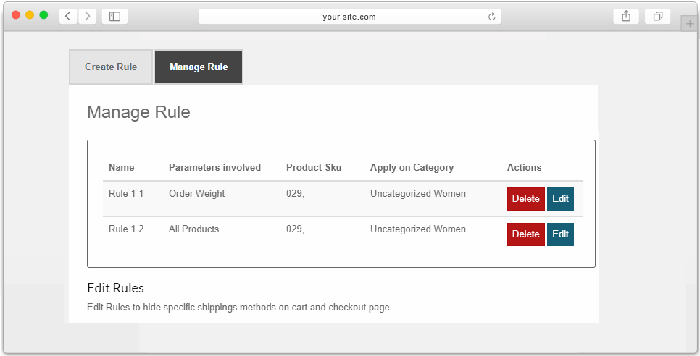Image resolution: width=700 pixels, height=356 pixels.
Task: Reload the page using the refresh icon
Action: pos(492,17)
